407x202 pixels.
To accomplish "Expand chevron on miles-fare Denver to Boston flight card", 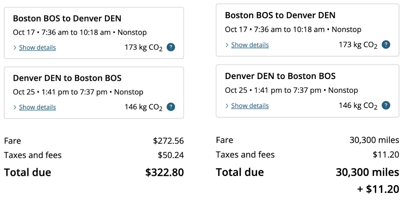I will pyautogui.click(x=227, y=106).
